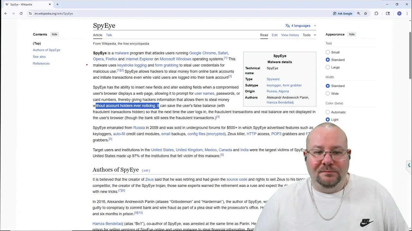This screenshot has width=412, height=231.
Task: Open the site information icon in address bar
Action: [x=30, y=13]
